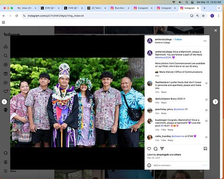Switch to the Bryn Mawr Instagram tab

pos(120,8)
